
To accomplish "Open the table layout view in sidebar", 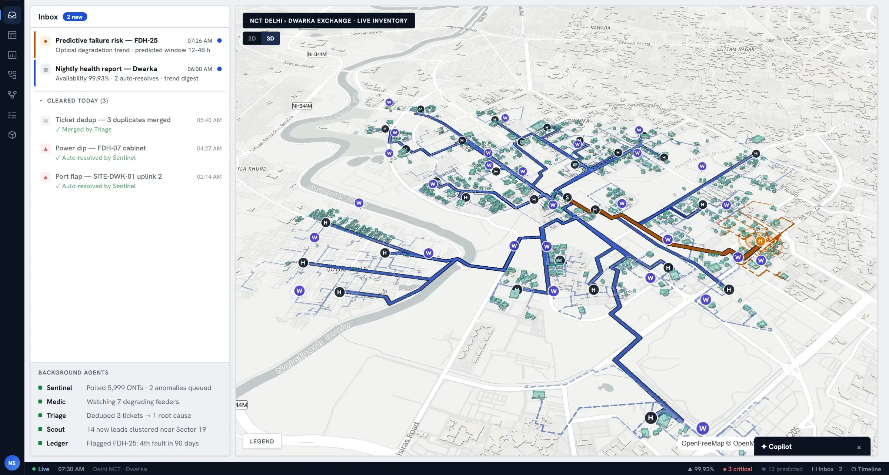I will click(12, 35).
